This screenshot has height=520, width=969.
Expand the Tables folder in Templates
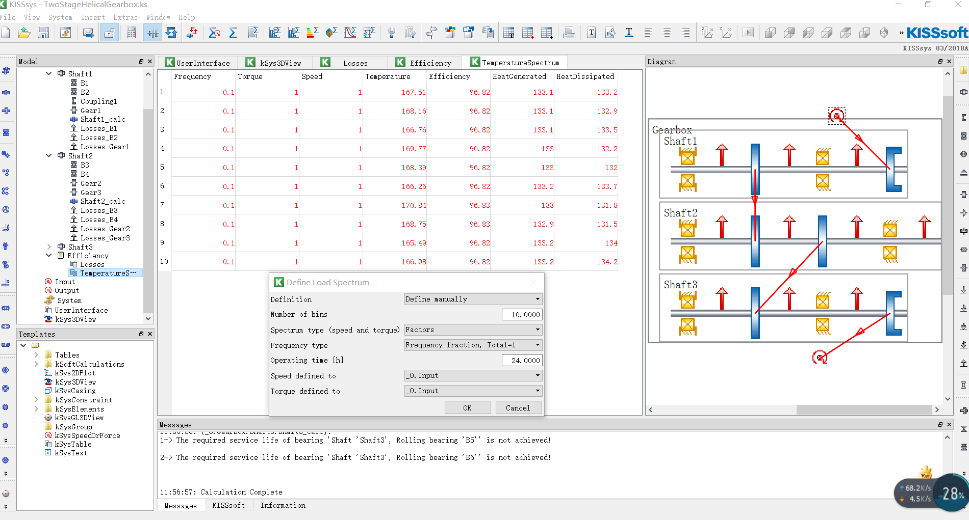point(36,355)
